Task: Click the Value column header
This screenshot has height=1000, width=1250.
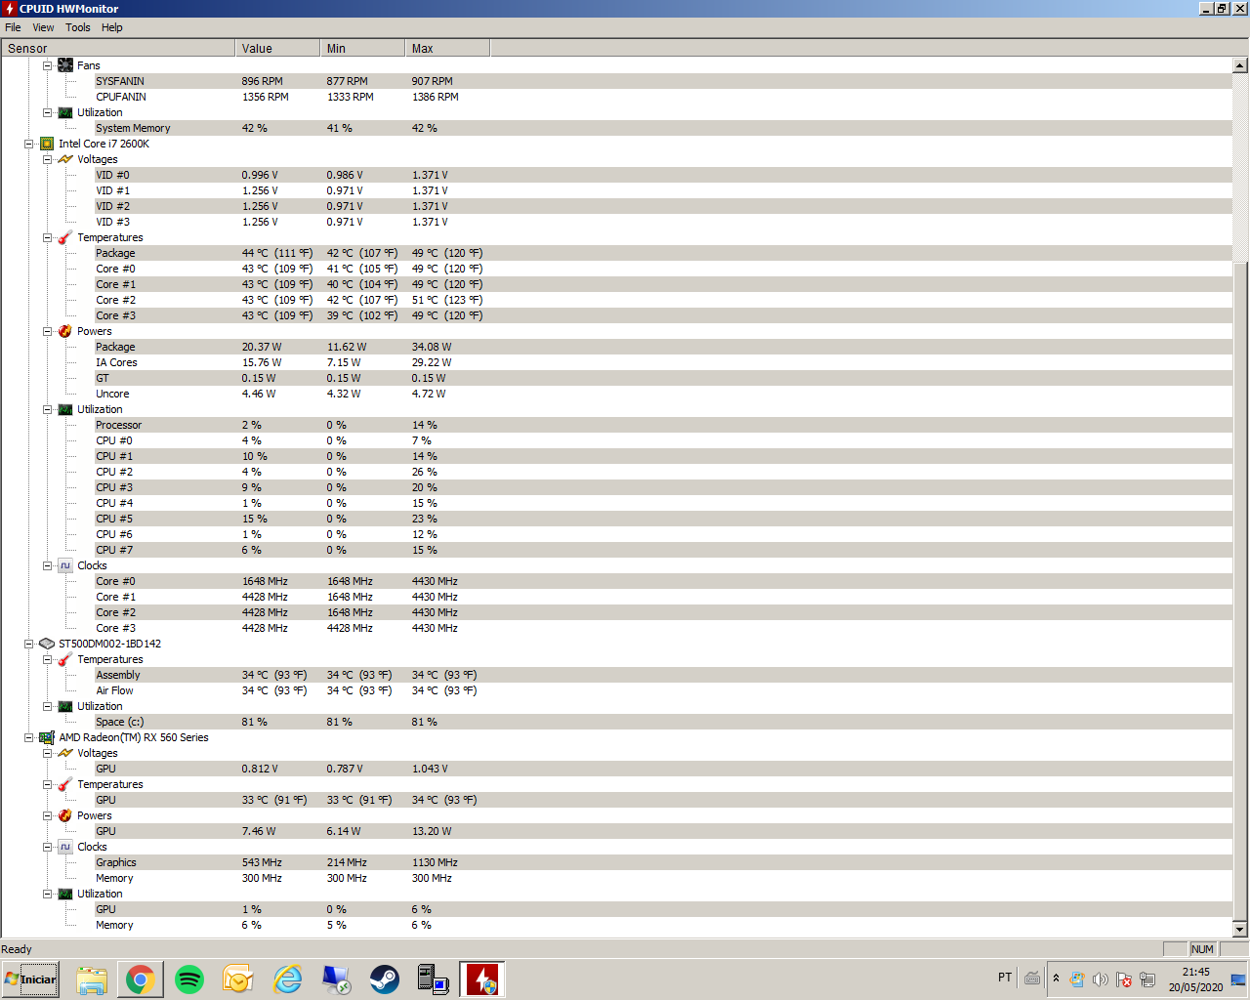Action: pos(277,48)
